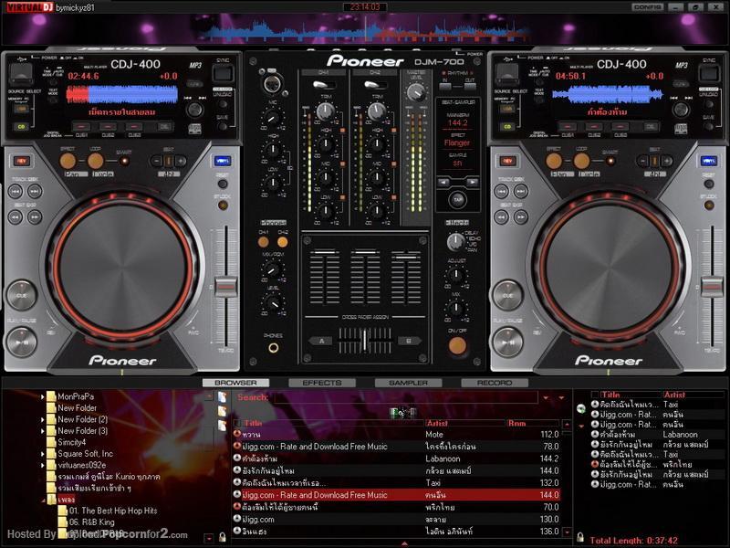Click mixer crossfader handle
730x548 pixels.
(x=364, y=341)
